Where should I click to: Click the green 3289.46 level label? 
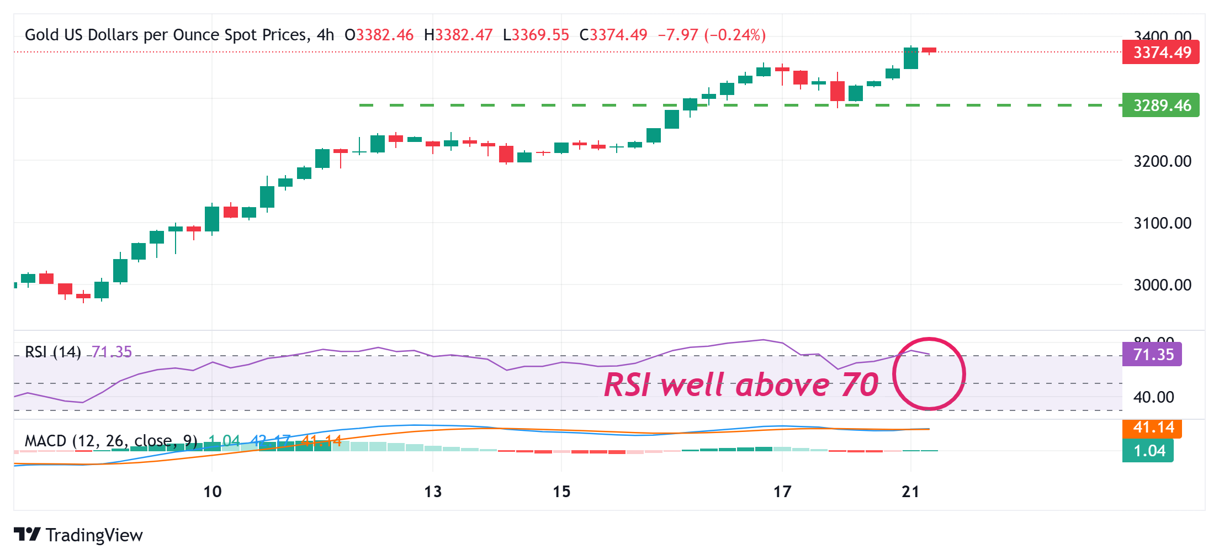tap(1160, 106)
